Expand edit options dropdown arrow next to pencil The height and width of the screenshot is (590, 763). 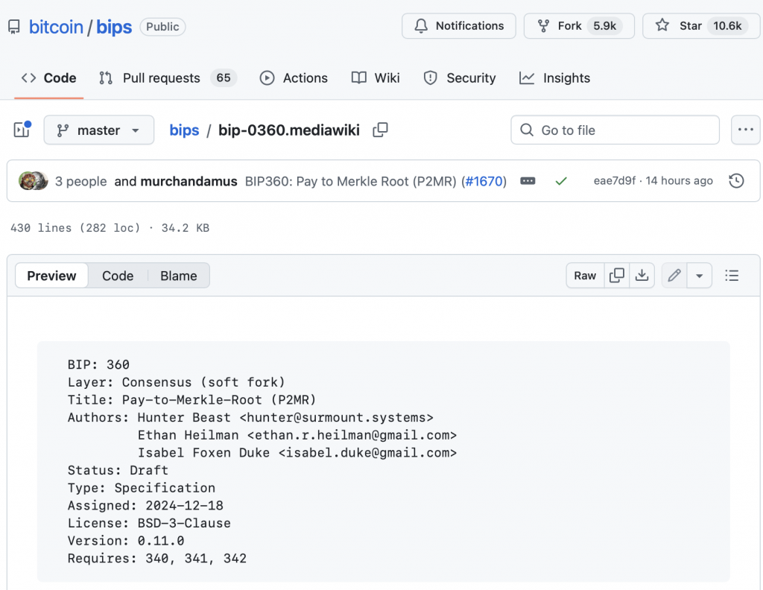pos(699,276)
